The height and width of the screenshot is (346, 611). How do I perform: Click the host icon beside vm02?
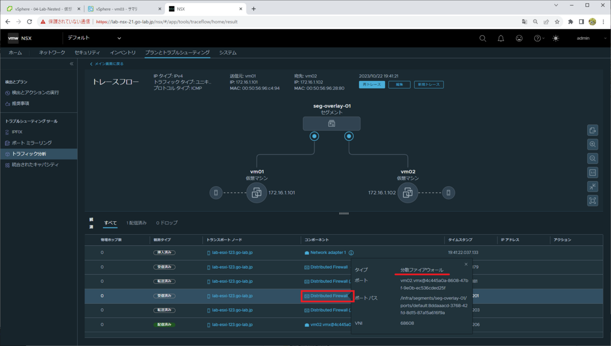pyautogui.click(x=449, y=193)
